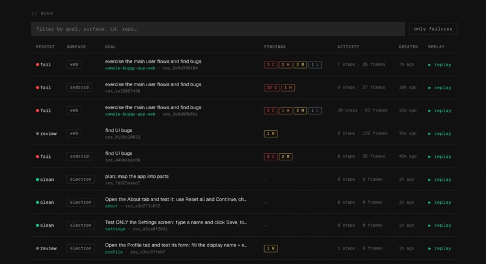Screen dimensions: 486x264
Task: Open the settings link under the Settings screen goal
Action: point(115,229)
